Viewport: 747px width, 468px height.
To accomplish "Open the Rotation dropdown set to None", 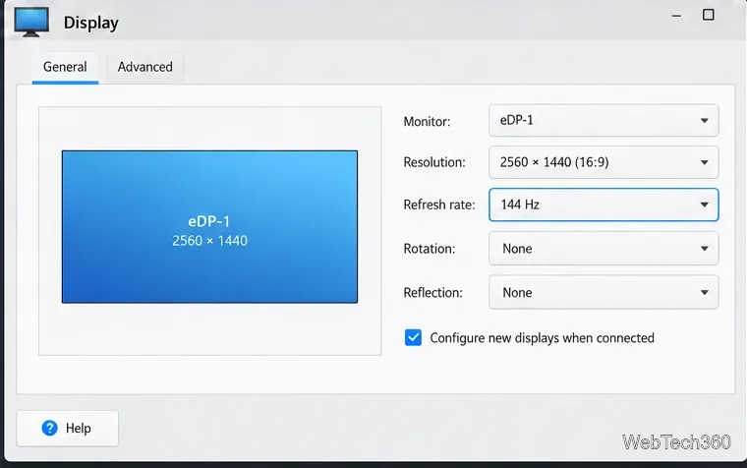I will click(x=603, y=249).
